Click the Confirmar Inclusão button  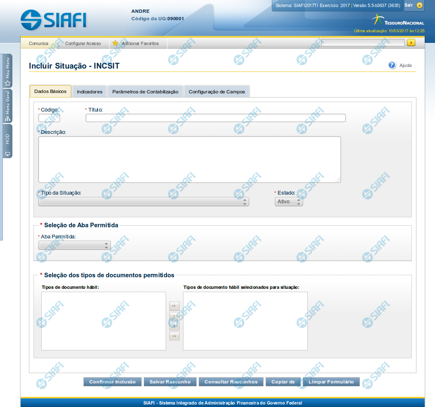112,382
